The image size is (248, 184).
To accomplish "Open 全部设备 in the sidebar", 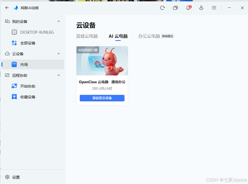I will 33,43.
